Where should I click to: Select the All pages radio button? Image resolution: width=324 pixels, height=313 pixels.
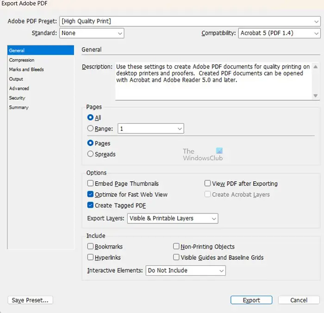90,117
